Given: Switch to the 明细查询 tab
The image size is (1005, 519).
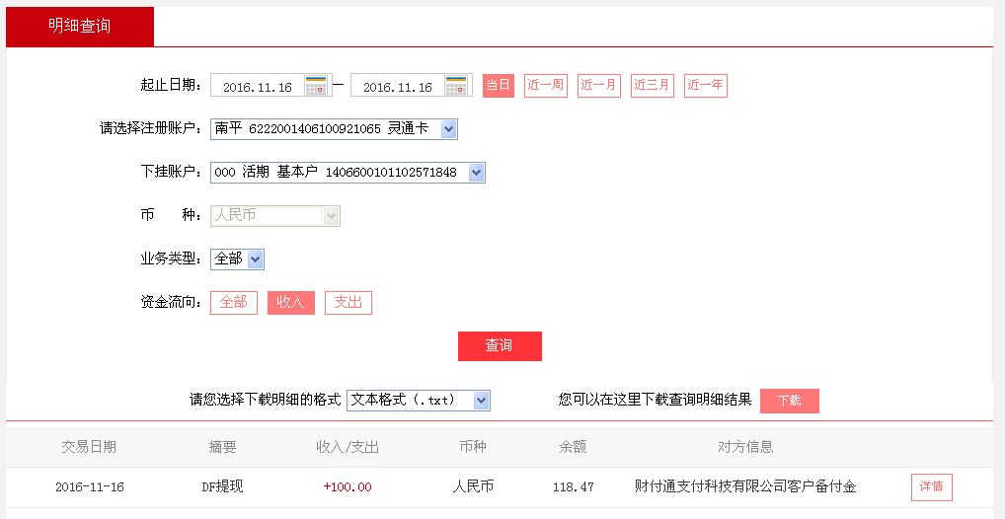Looking at the screenshot, I should (x=80, y=27).
